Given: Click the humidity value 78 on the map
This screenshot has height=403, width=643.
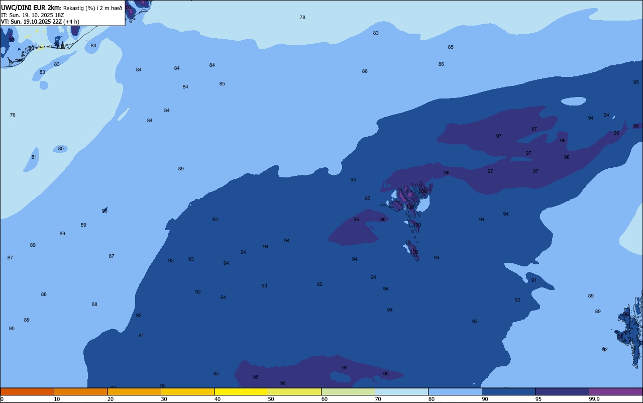Looking at the screenshot, I should [x=302, y=18].
